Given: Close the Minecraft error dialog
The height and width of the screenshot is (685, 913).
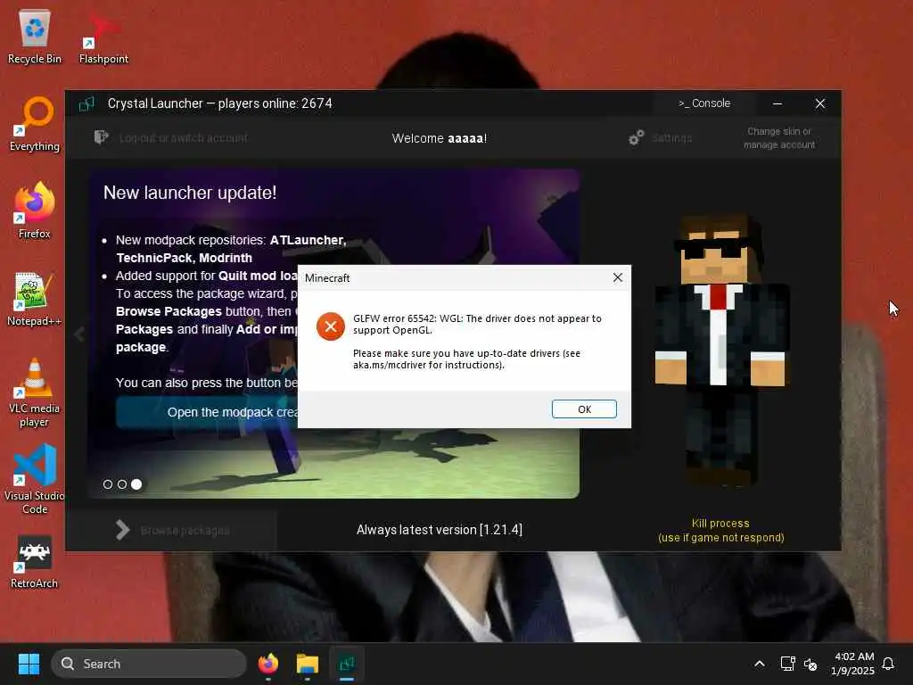Looking at the screenshot, I should pos(618,278).
